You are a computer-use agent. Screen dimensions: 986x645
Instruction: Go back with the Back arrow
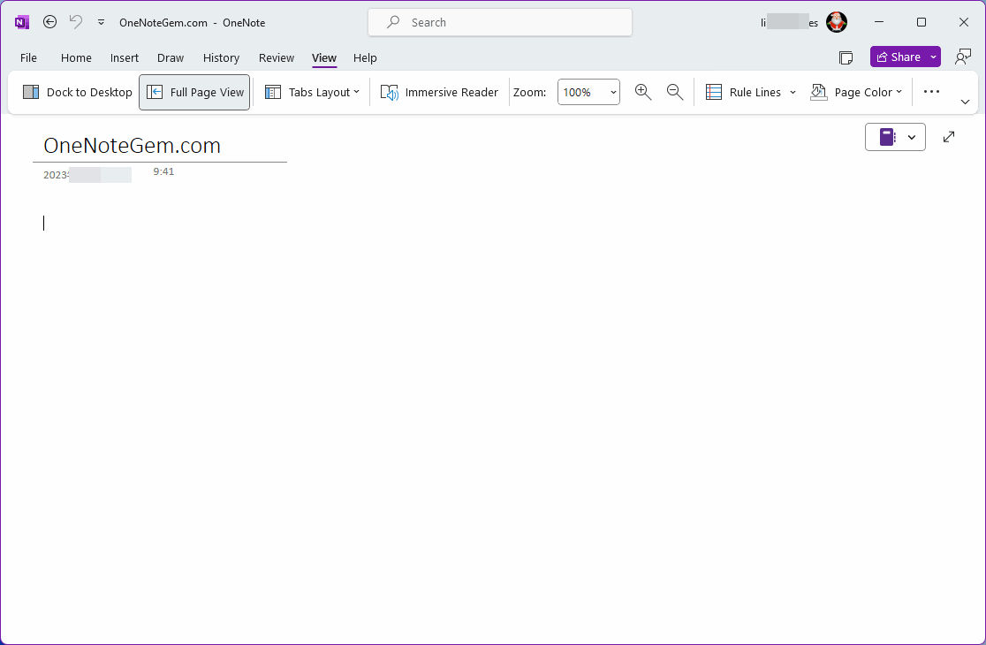[49, 22]
